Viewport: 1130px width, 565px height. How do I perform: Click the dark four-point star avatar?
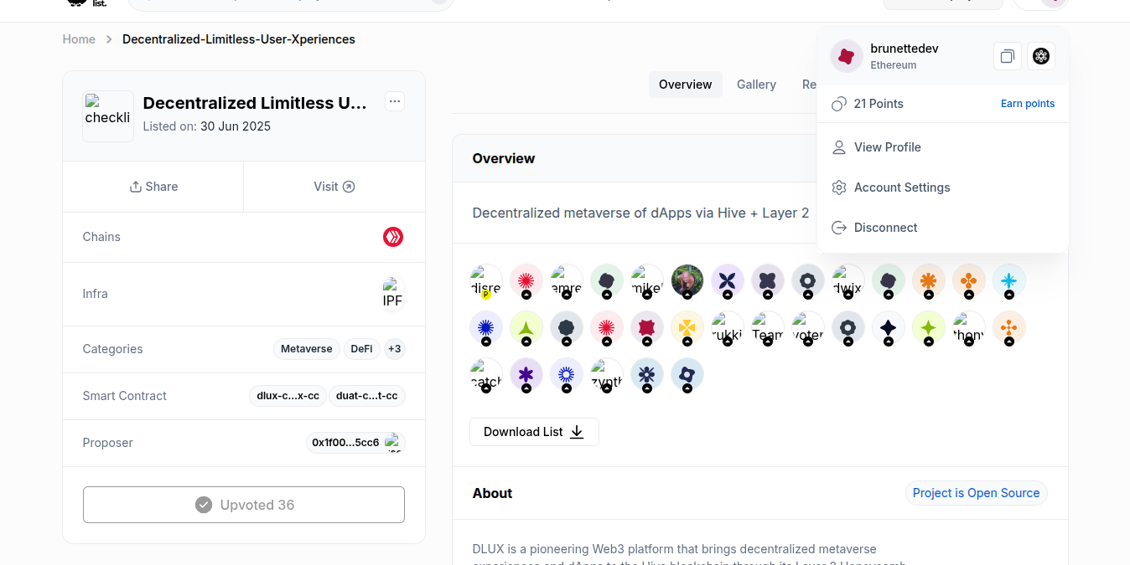[x=889, y=327]
